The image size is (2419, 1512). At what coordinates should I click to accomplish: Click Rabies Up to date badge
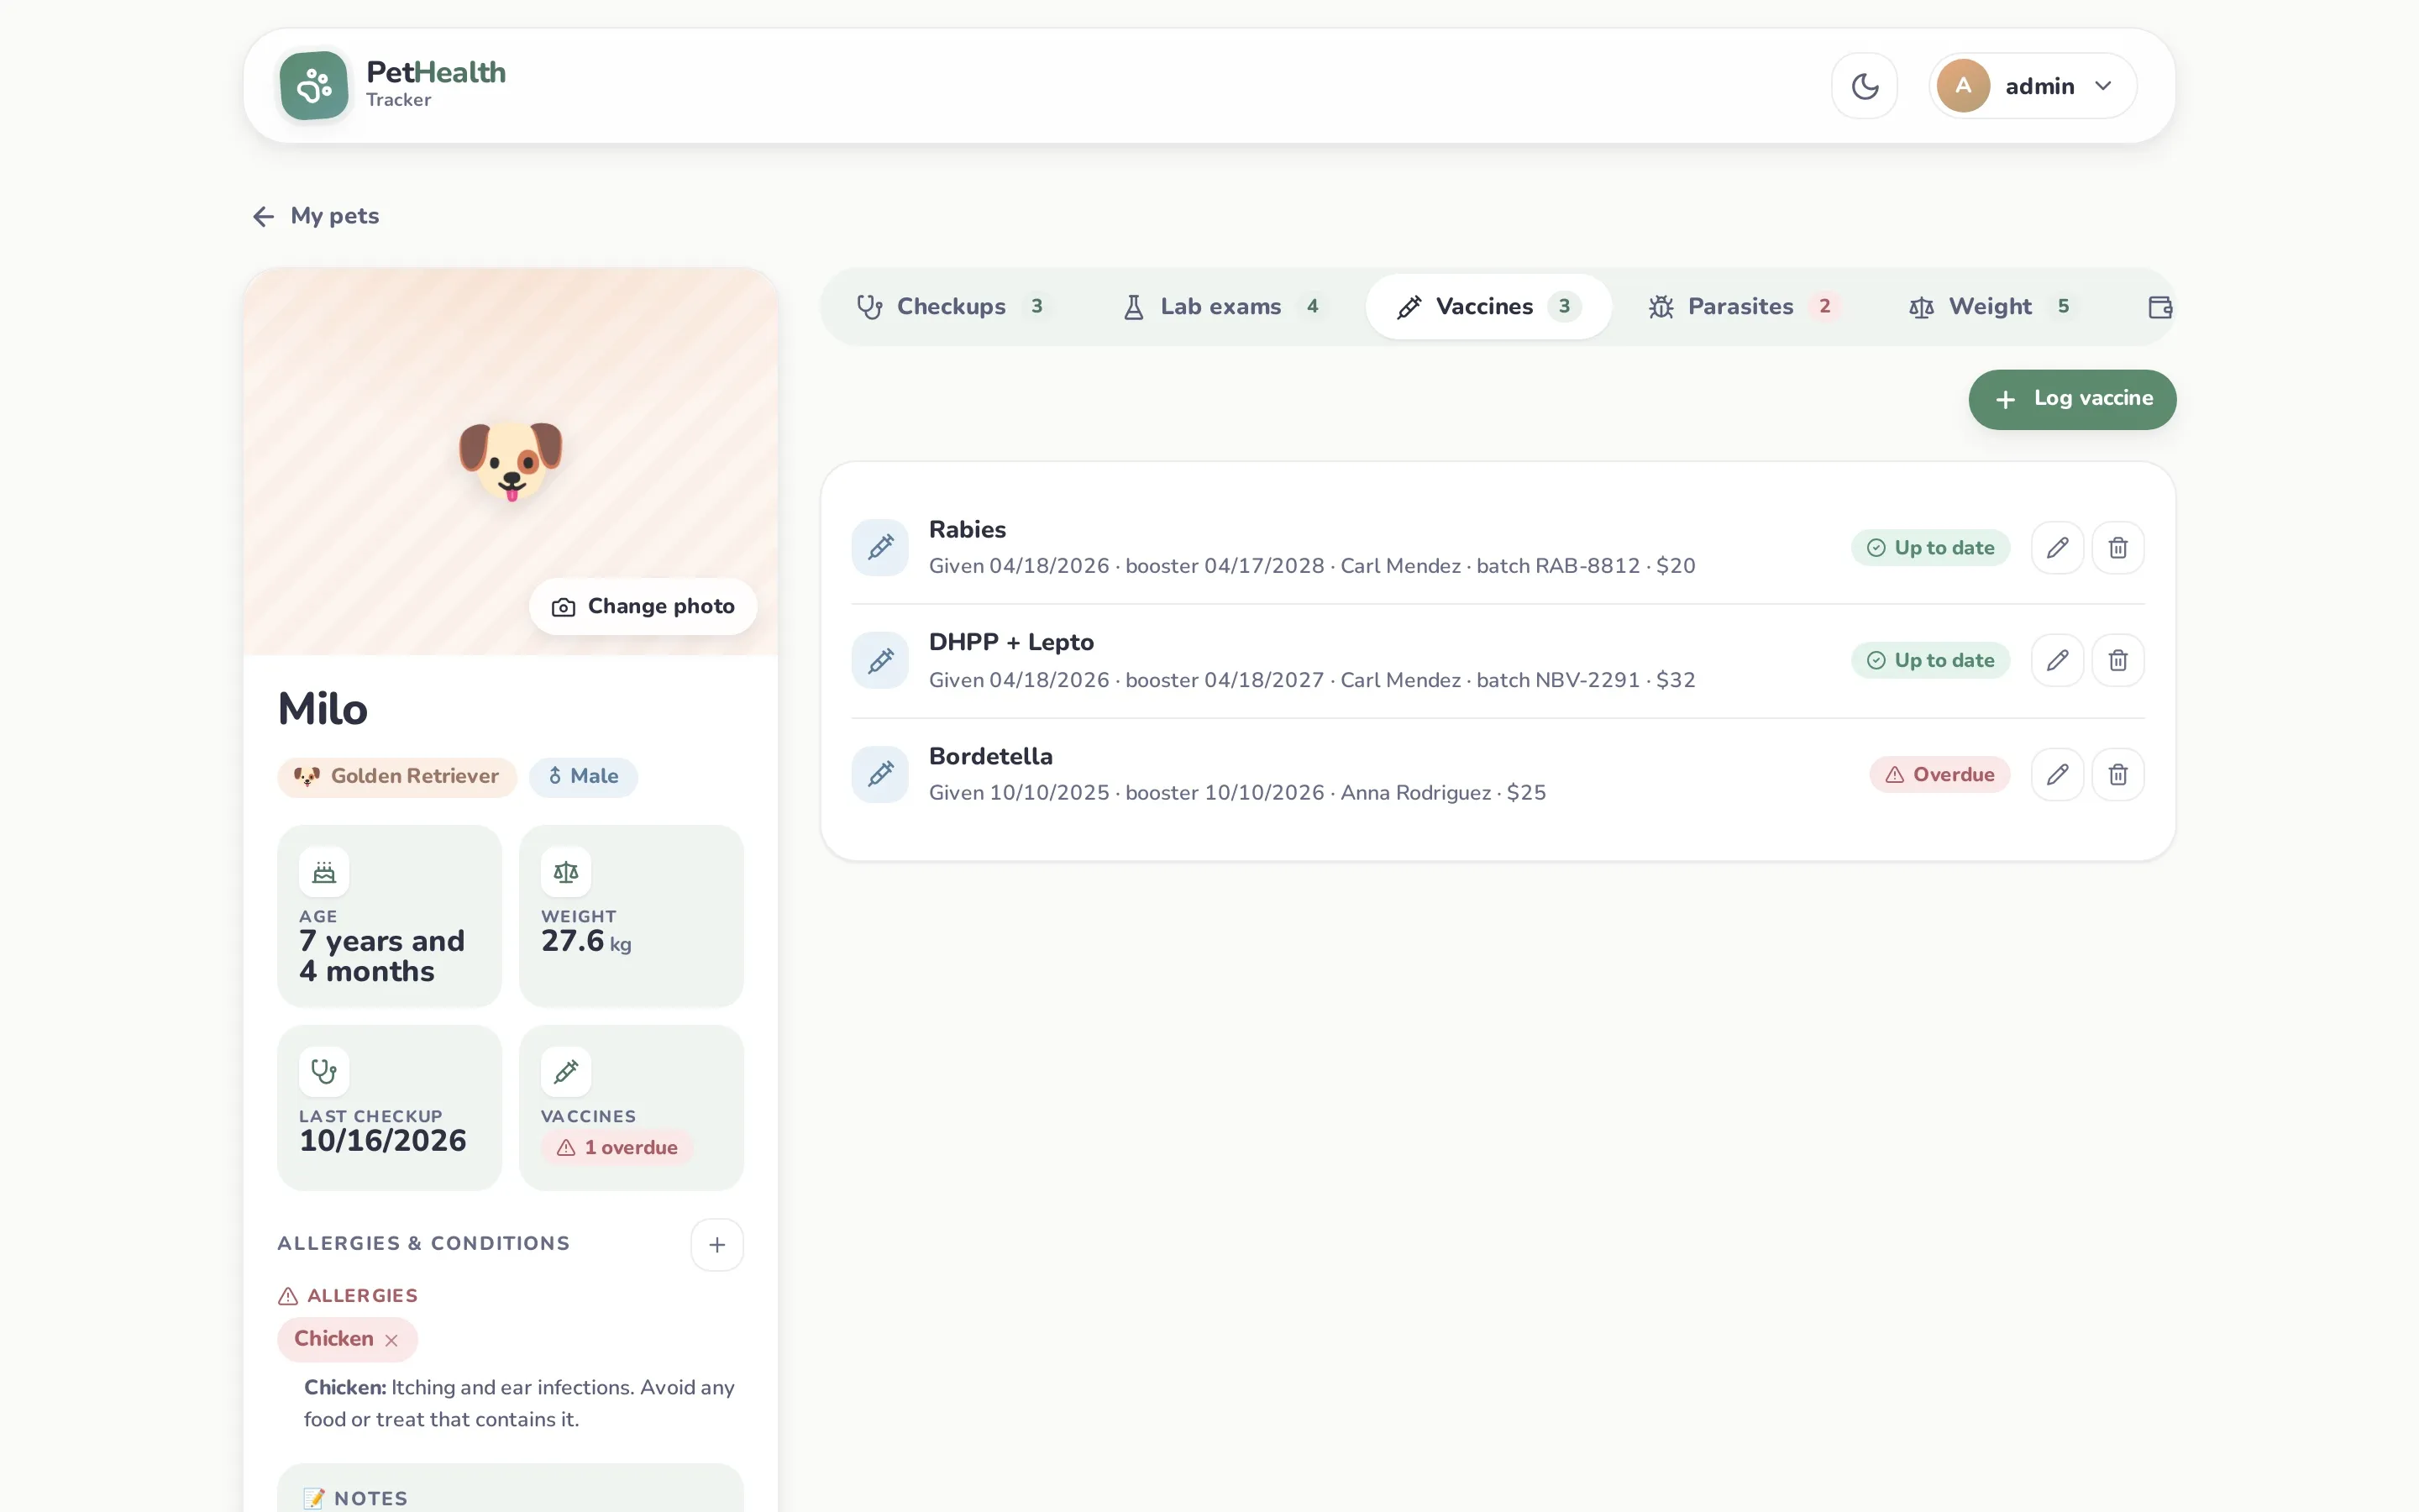1930,548
